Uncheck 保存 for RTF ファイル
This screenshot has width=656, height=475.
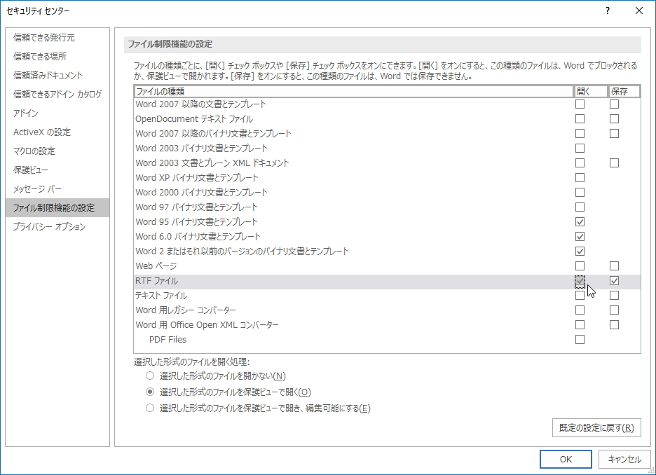pos(615,280)
